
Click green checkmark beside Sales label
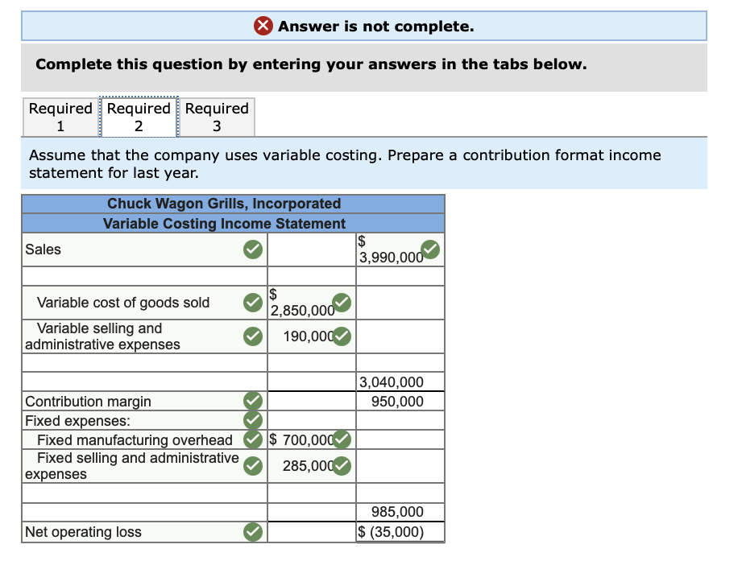point(253,250)
